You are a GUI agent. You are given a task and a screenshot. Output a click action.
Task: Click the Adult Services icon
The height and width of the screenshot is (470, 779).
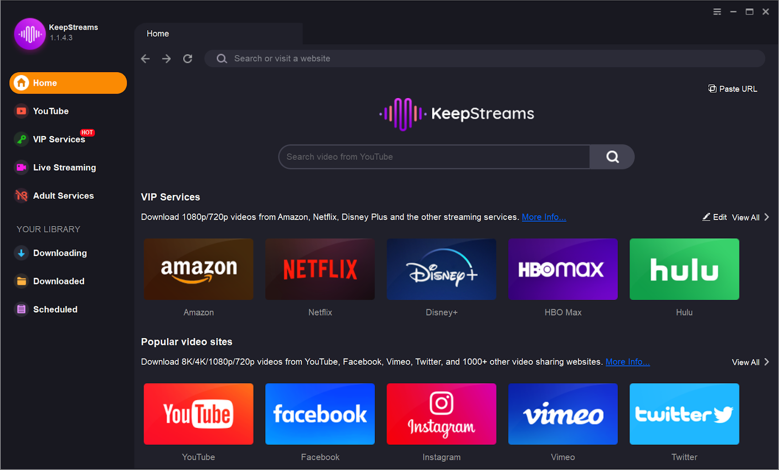[21, 196]
